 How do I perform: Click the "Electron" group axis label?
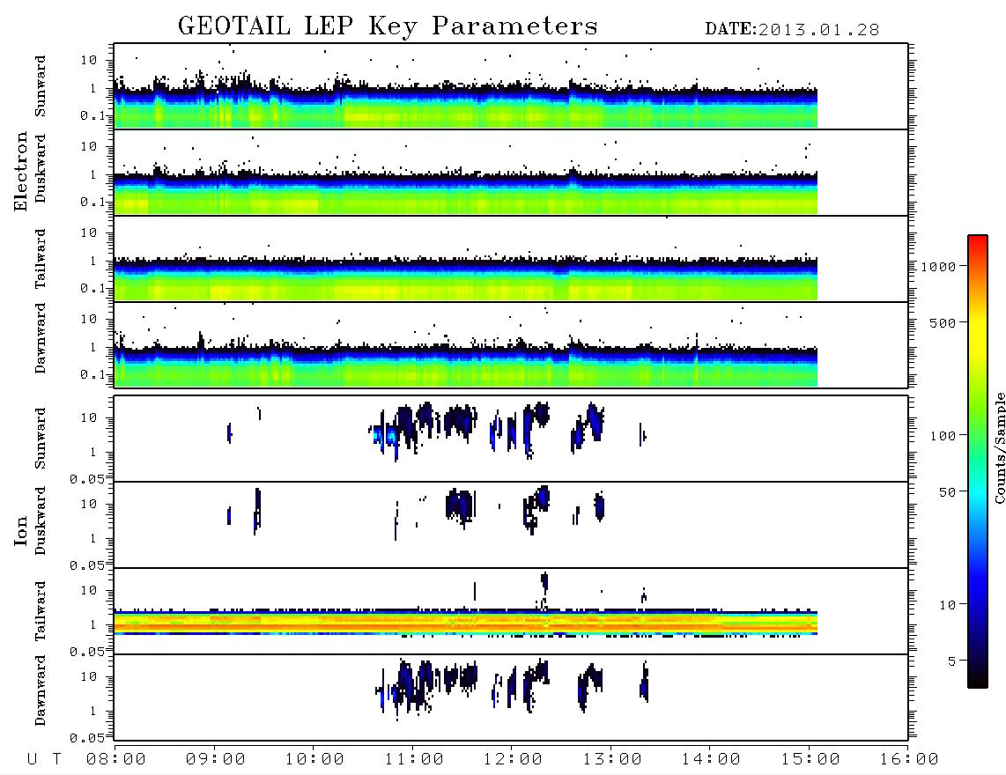point(21,172)
